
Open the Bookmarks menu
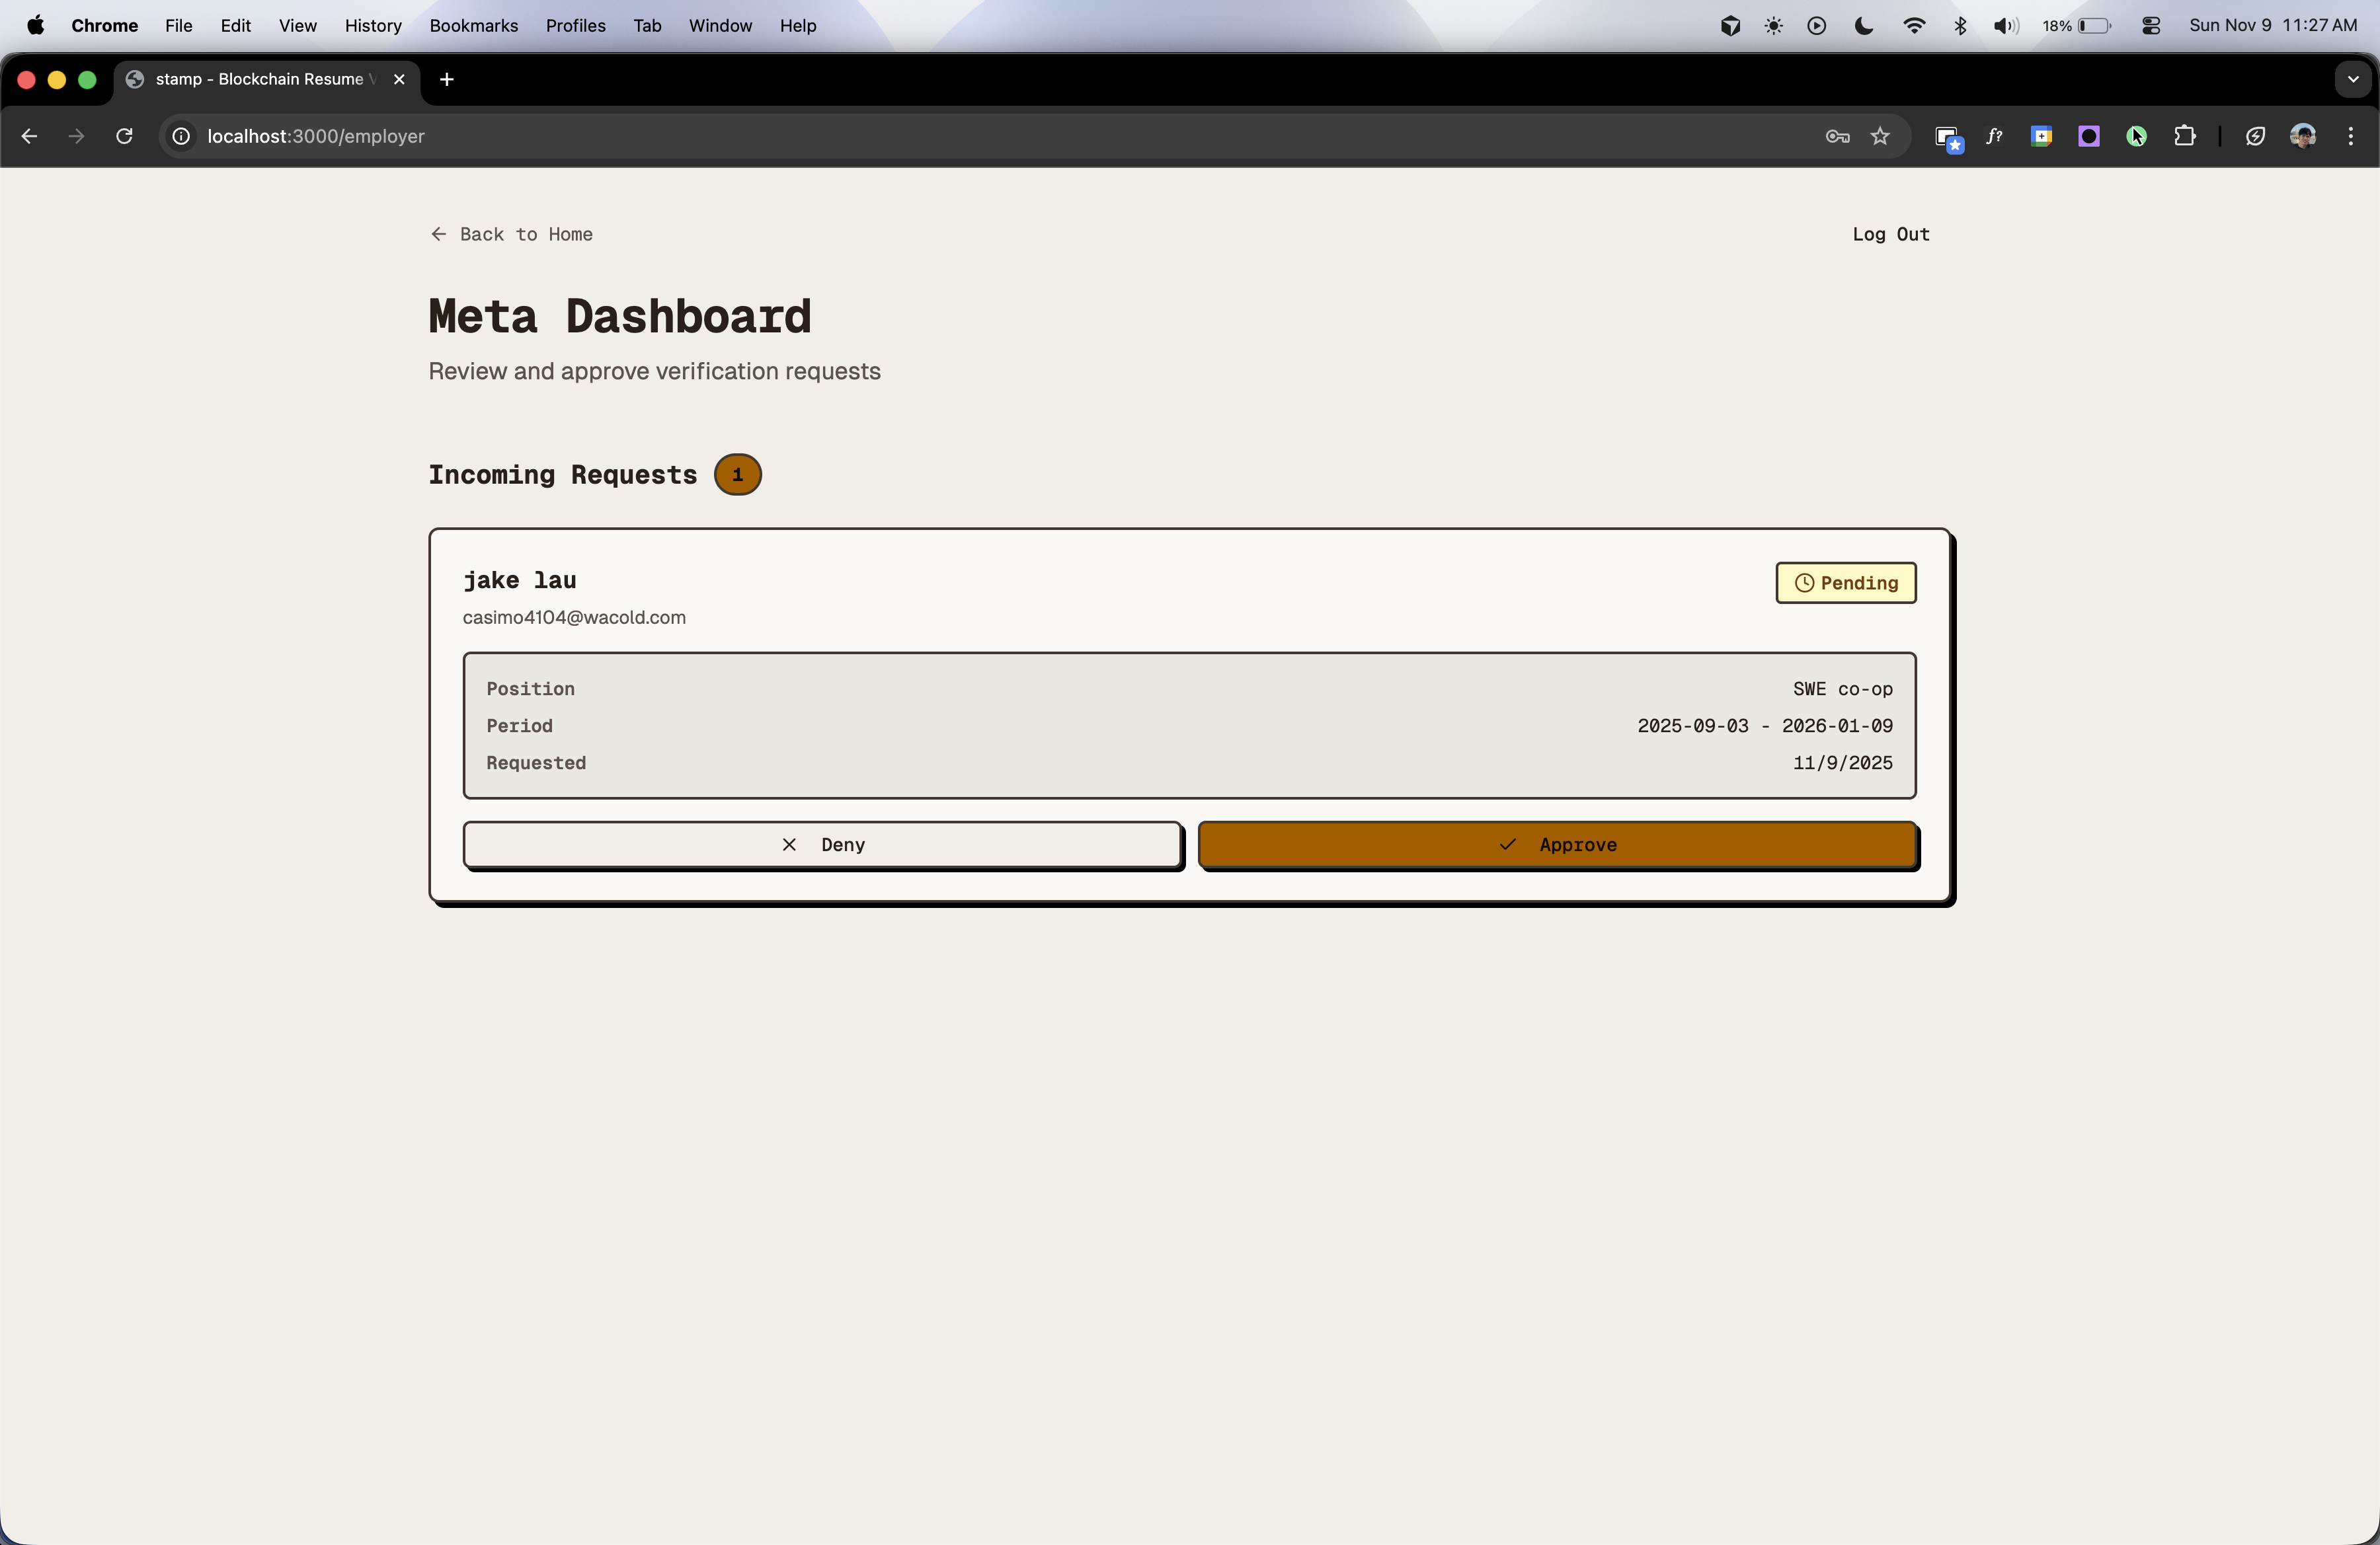473,26
